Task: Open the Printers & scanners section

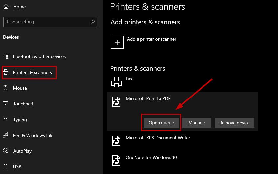Action: tap(32, 72)
